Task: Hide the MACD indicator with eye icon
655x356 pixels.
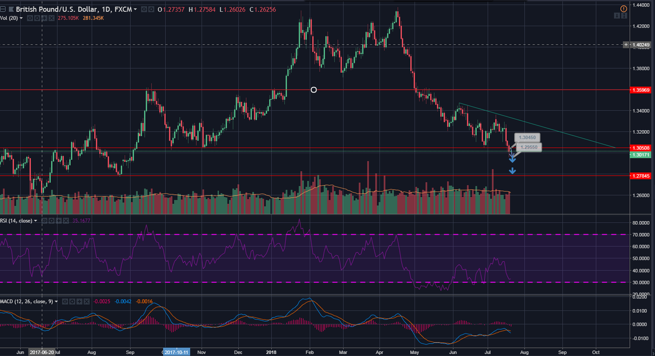Action: (65, 302)
